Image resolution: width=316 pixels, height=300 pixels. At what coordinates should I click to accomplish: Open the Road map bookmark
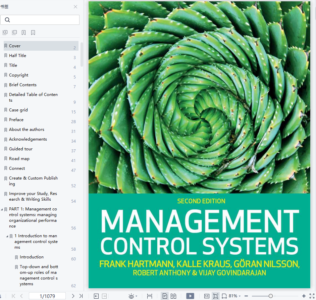pyautogui.click(x=19, y=159)
